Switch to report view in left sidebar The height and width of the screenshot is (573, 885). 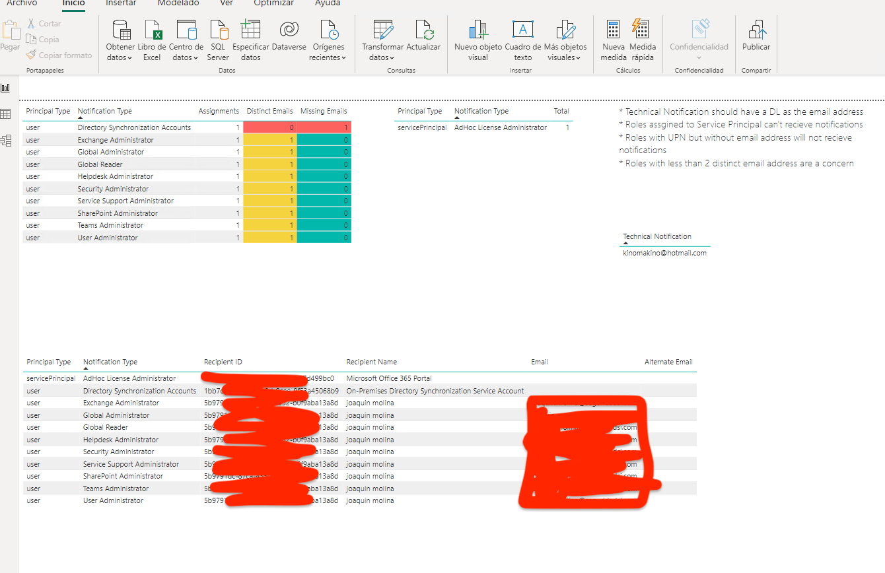(6, 88)
